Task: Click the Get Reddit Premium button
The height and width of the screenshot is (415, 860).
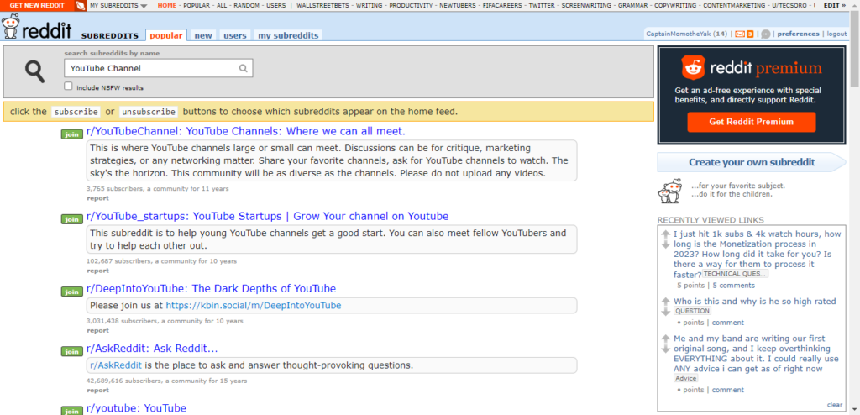Action: click(x=752, y=122)
